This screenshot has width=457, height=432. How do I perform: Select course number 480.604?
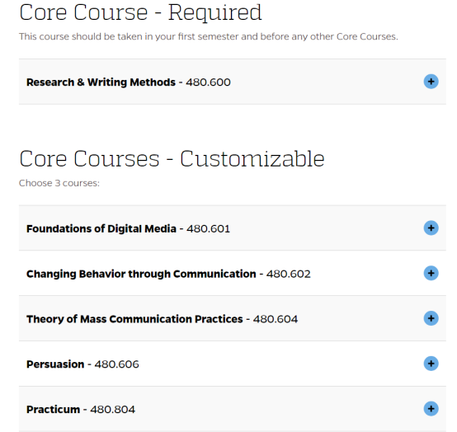[276, 319]
